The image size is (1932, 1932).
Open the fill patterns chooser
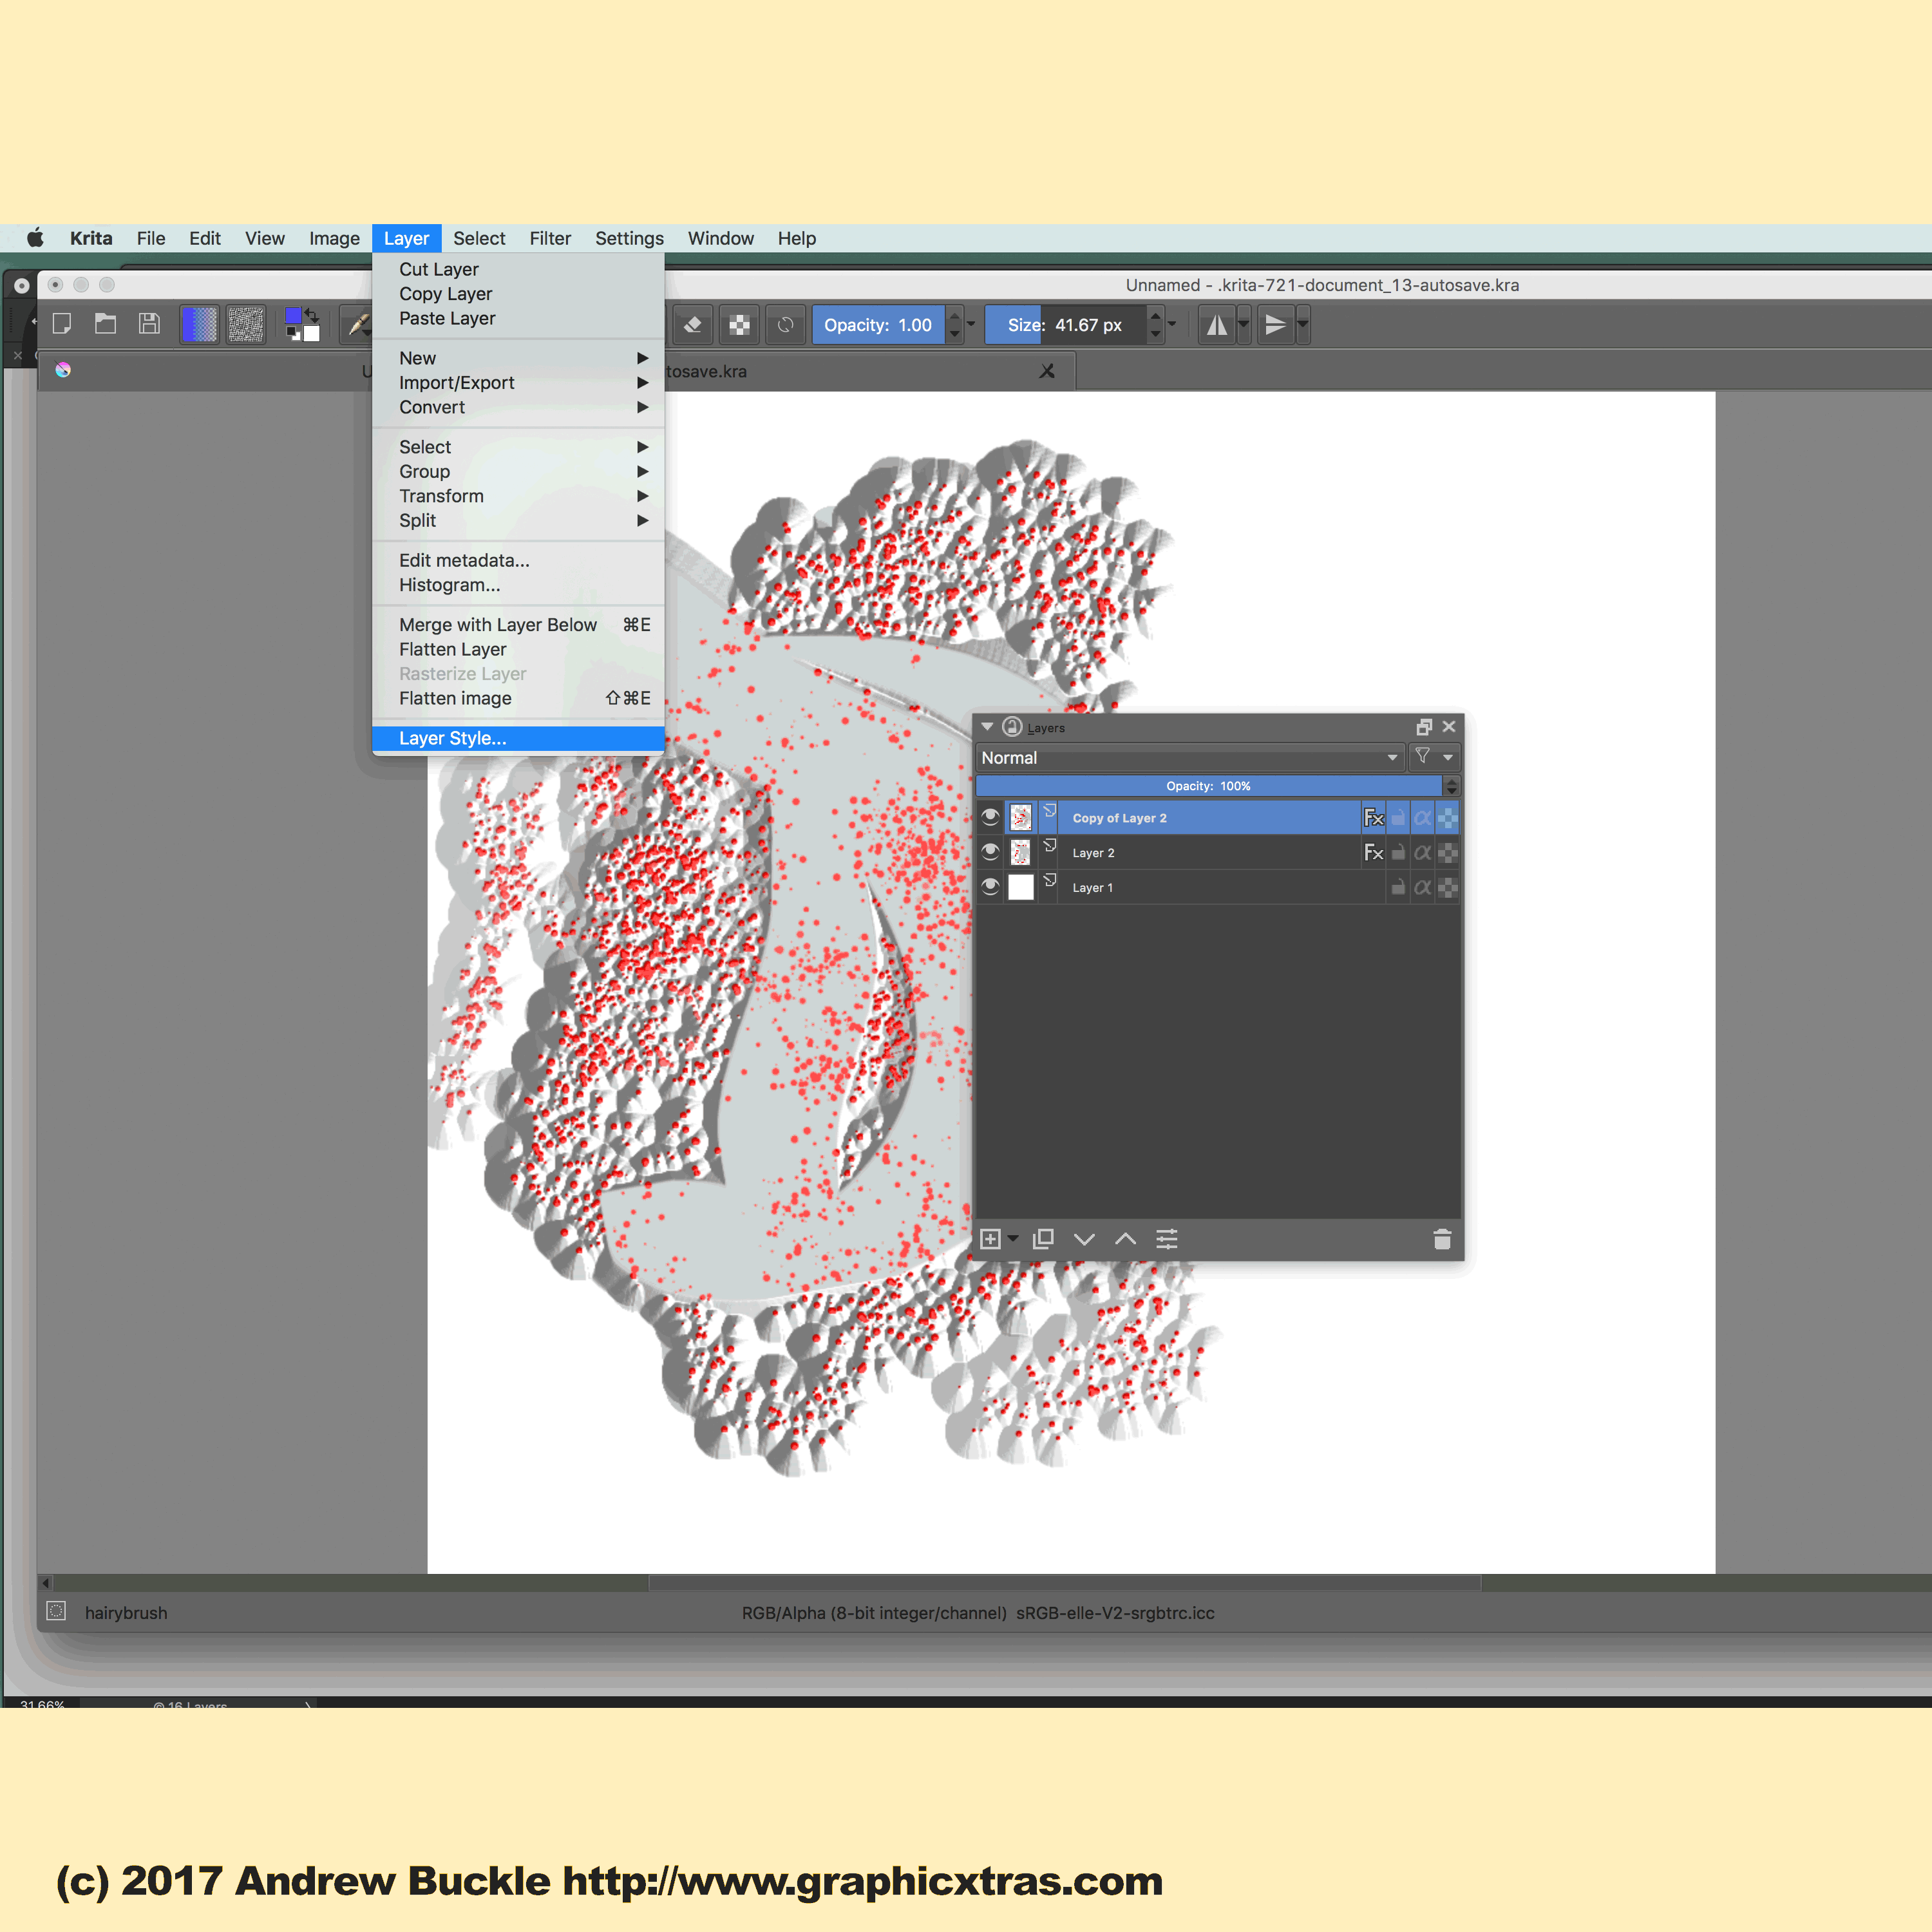click(245, 325)
